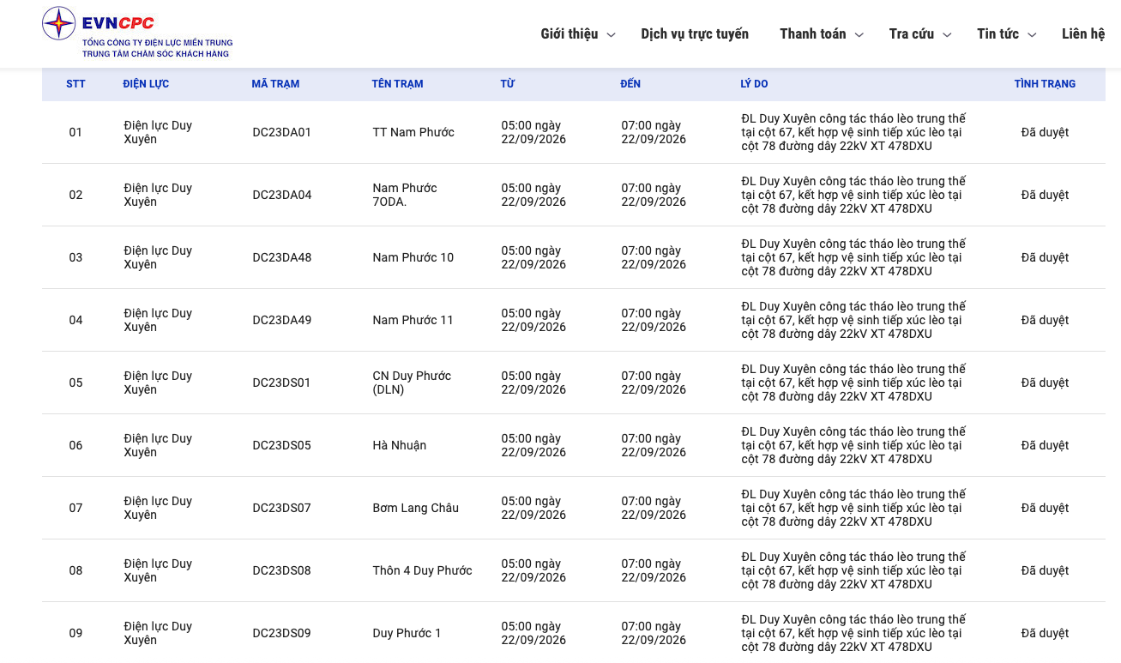Click the Hà Nhuận station name
Screen dimensions: 1121x663
click(x=400, y=445)
